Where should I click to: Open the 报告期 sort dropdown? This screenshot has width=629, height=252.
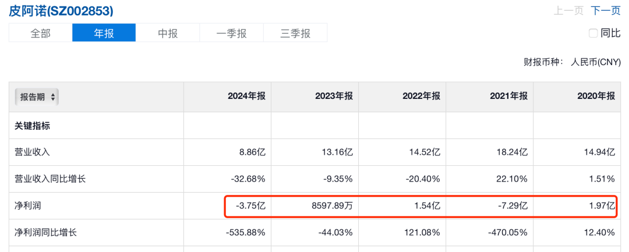coord(37,97)
